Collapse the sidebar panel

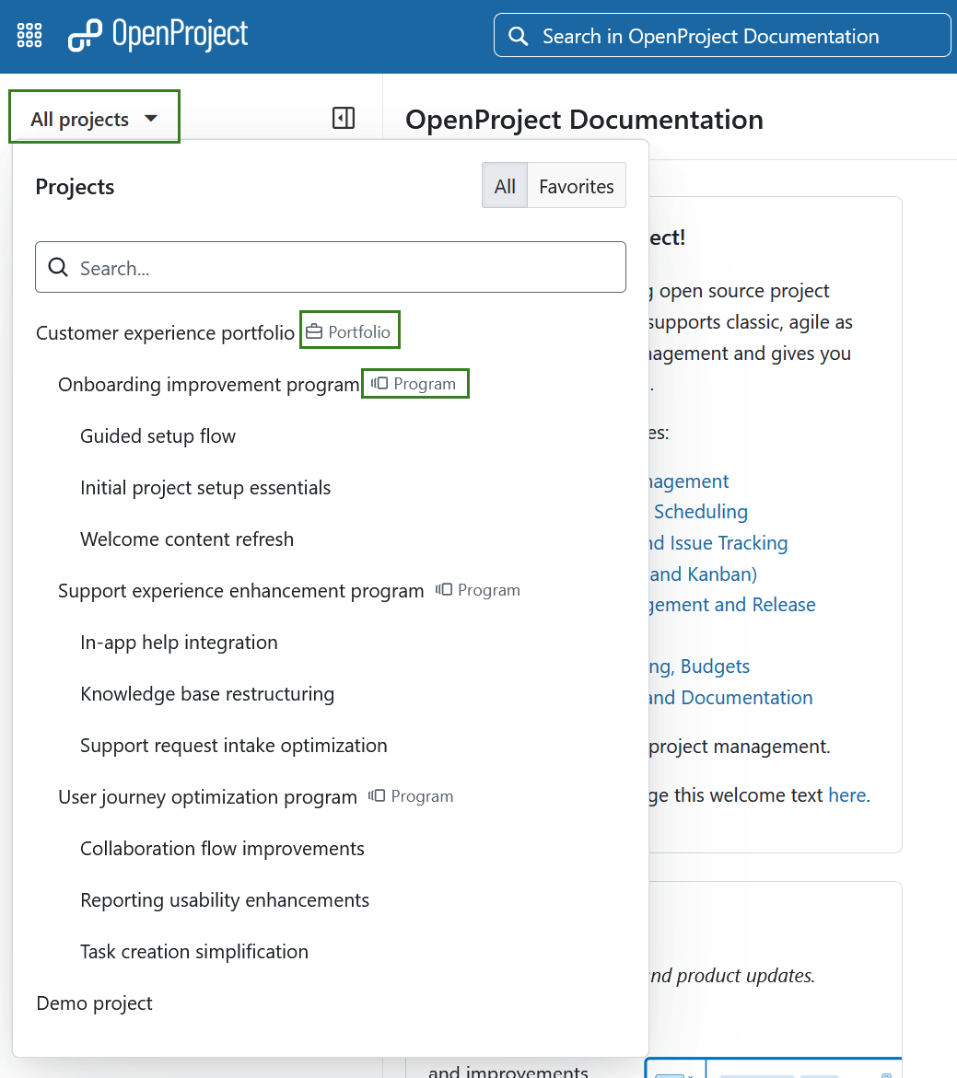click(x=343, y=118)
